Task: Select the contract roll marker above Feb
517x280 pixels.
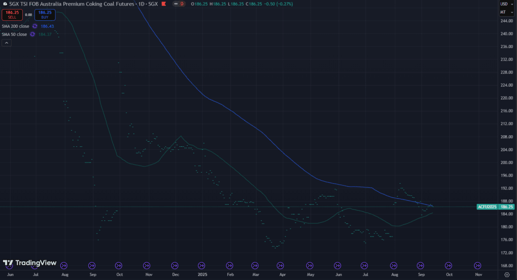Action: coord(230,265)
